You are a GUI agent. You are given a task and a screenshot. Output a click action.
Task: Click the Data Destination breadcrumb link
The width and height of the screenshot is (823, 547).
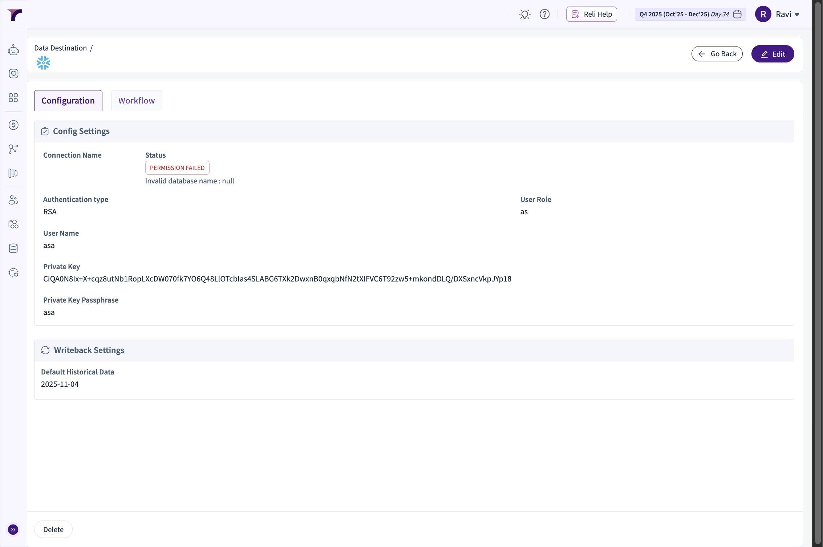click(60, 48)
